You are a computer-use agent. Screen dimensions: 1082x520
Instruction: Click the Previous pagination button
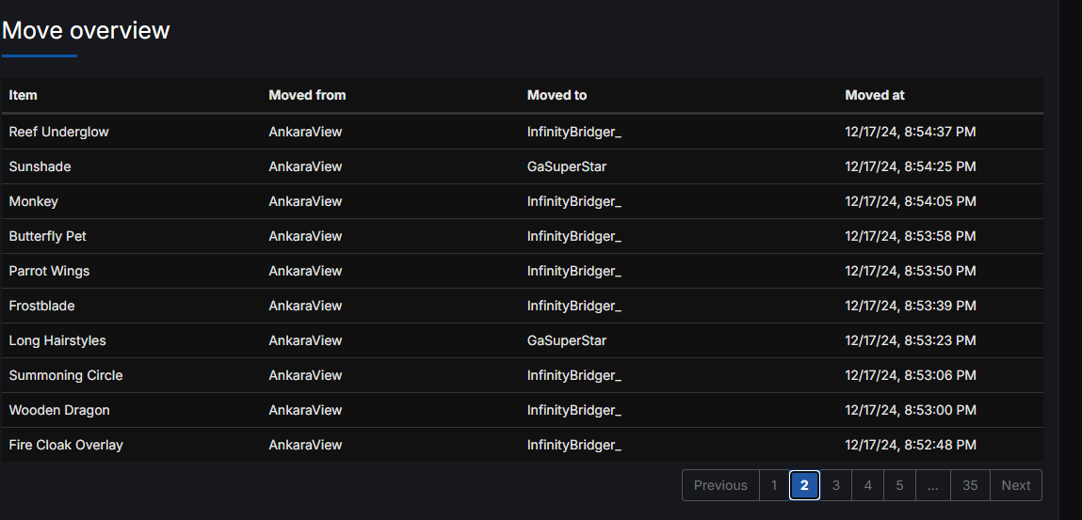click(x=720, y=485)
